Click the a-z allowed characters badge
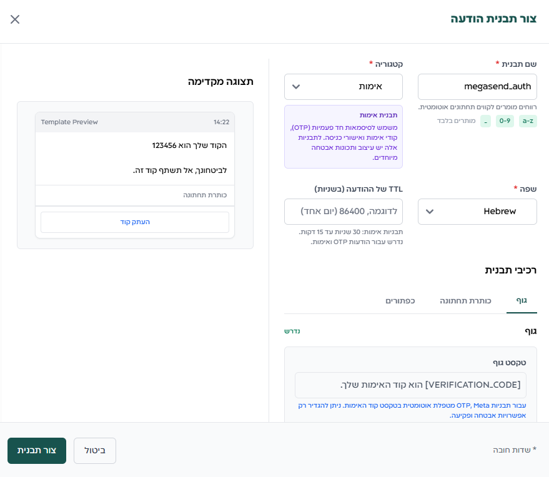This screenshot has height=477, width=549. pyautogui.click(x=528, y=121)
